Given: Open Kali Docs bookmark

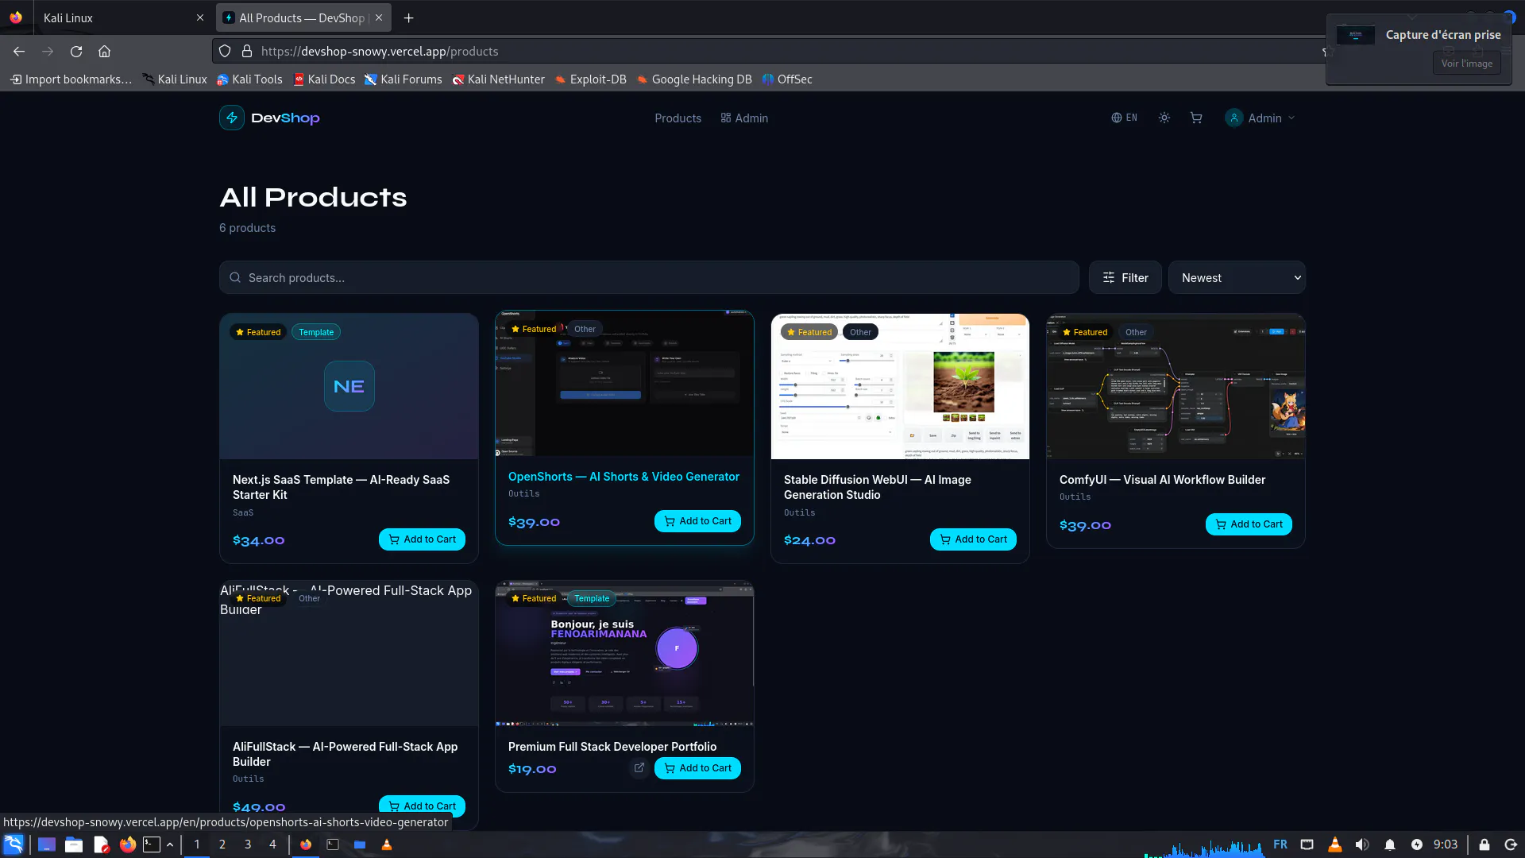Looking at the screenshot, I should tap(324, 79).
